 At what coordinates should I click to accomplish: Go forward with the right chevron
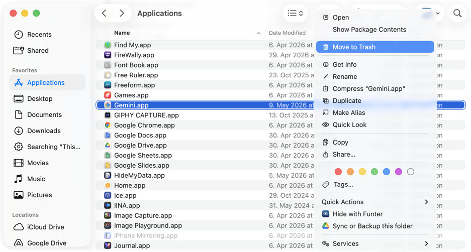tap(122, 13)
